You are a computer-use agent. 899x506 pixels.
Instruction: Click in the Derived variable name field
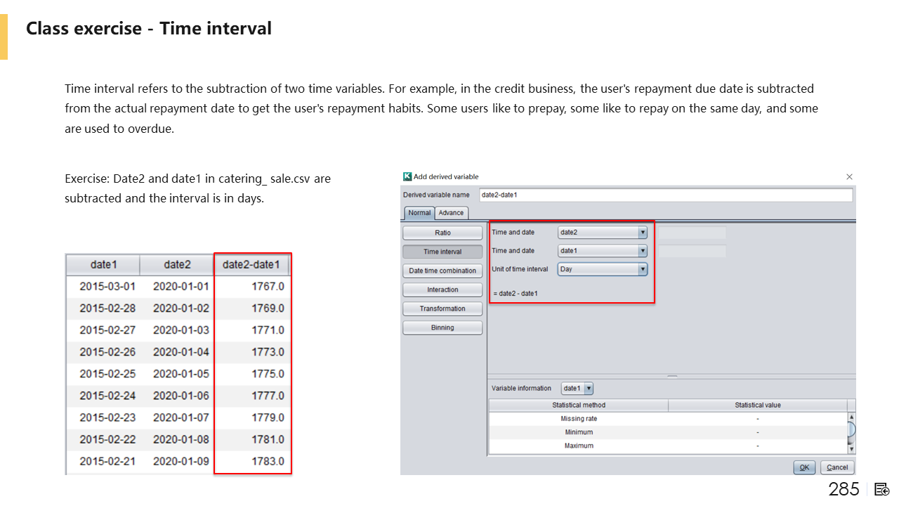665,195
